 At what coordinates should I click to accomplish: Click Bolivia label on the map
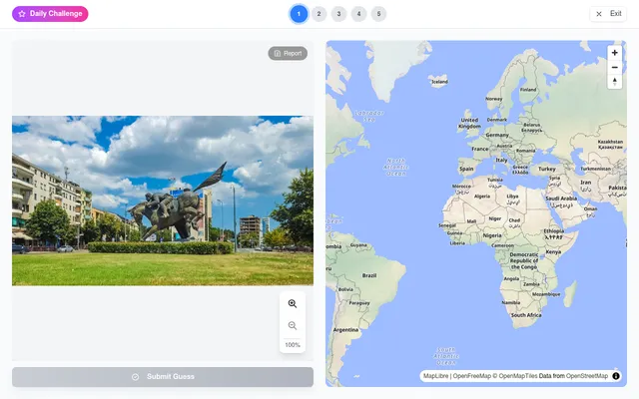coord(345,289)
